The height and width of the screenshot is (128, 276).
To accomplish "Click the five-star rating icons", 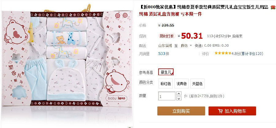I will 223,53.
